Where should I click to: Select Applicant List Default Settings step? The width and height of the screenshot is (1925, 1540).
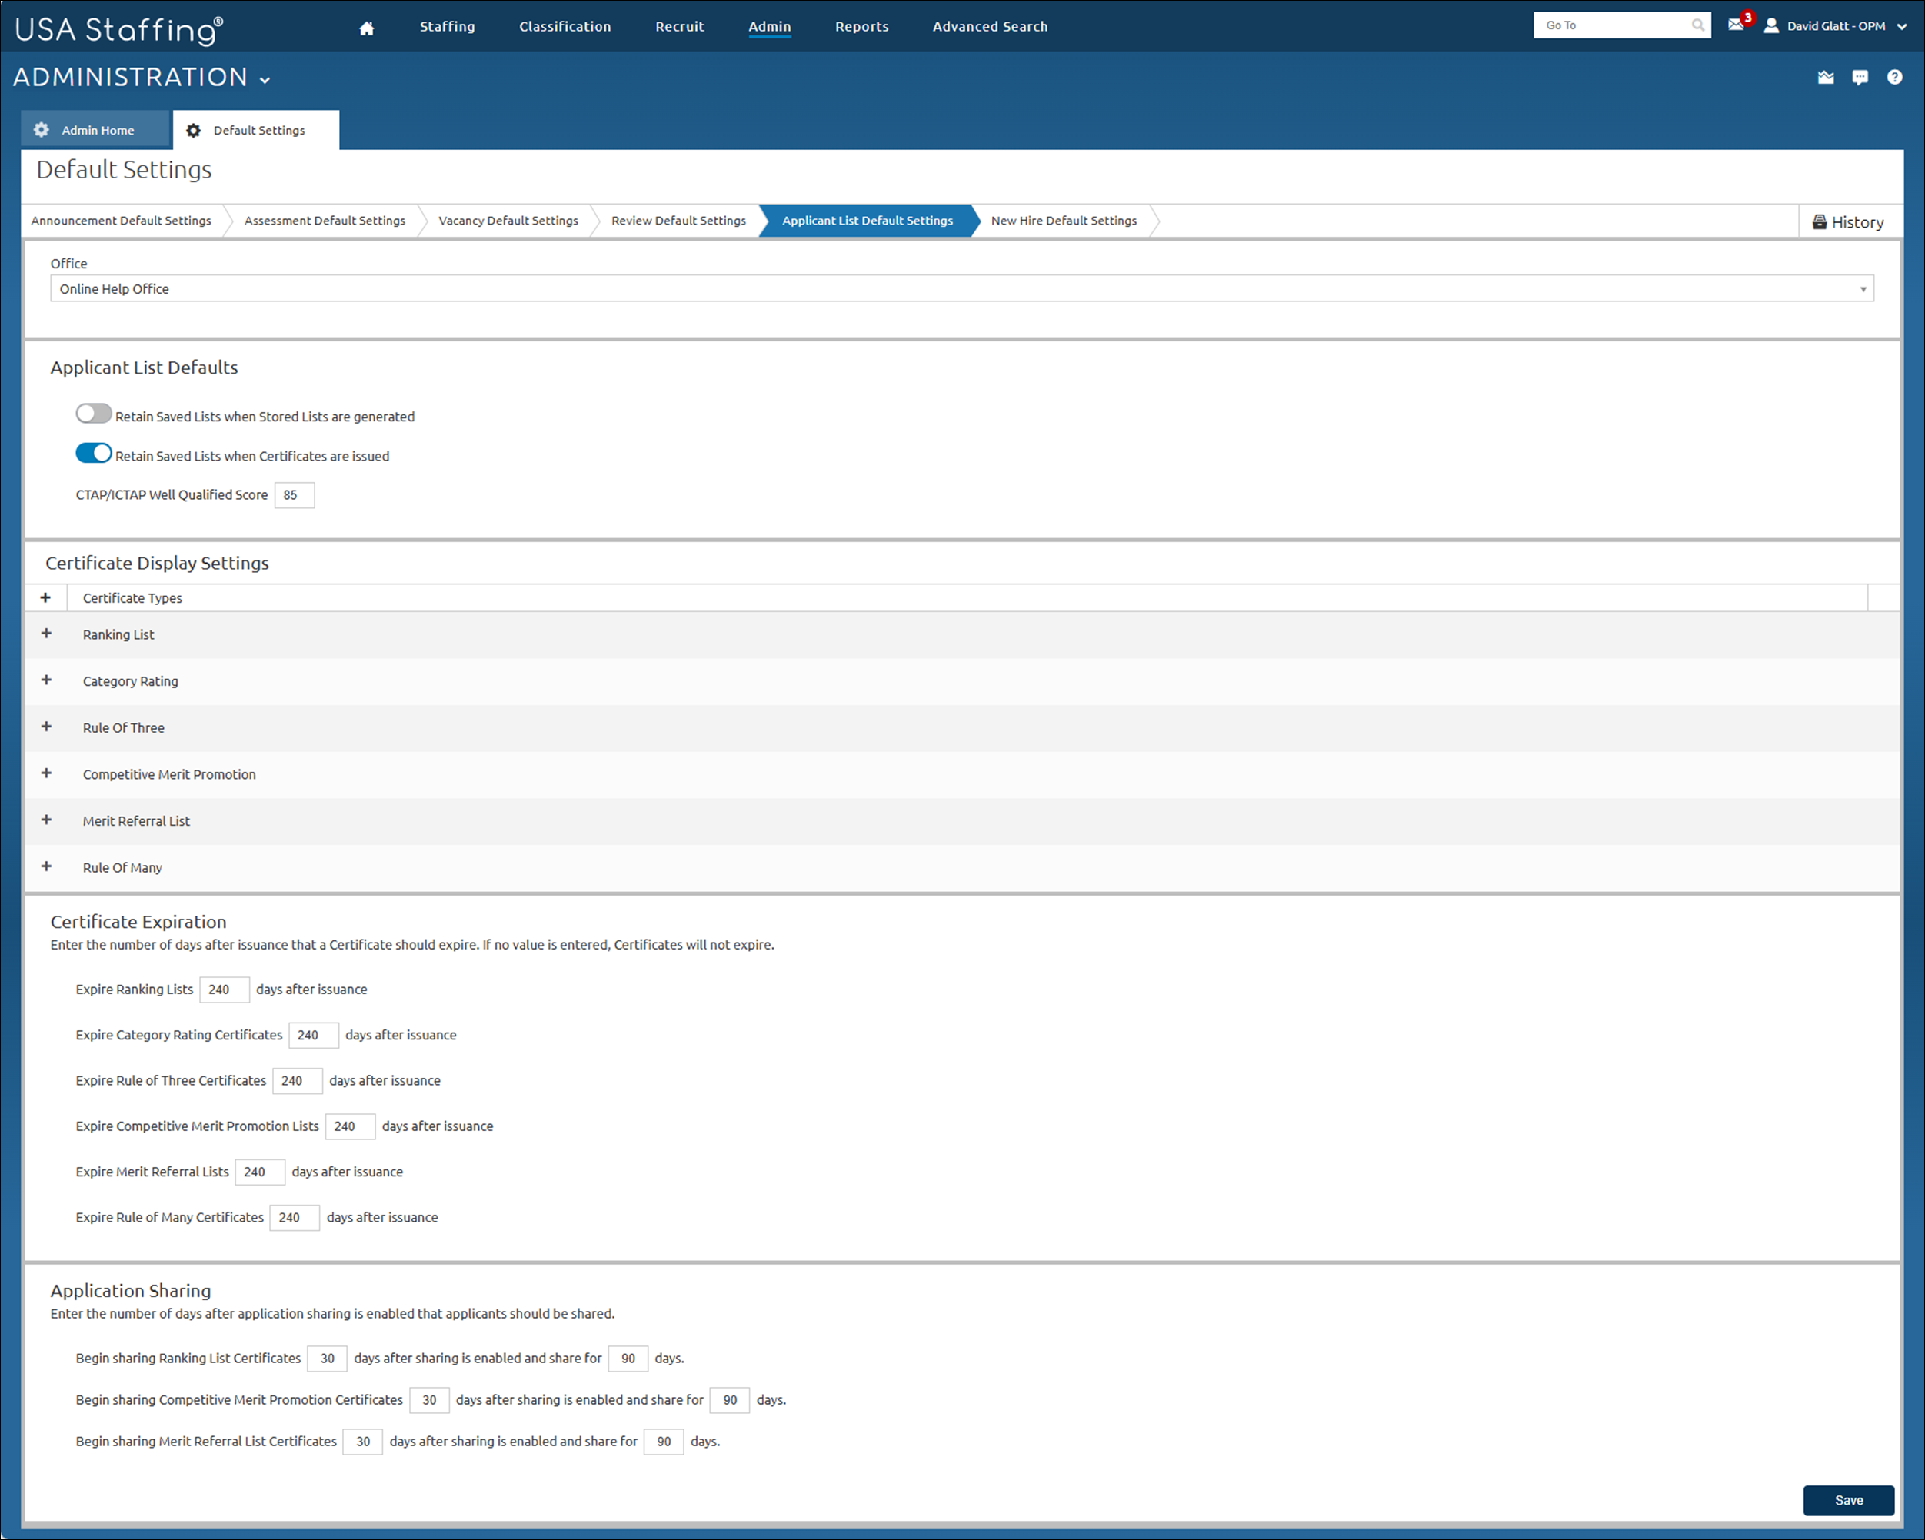coord(868,221)
